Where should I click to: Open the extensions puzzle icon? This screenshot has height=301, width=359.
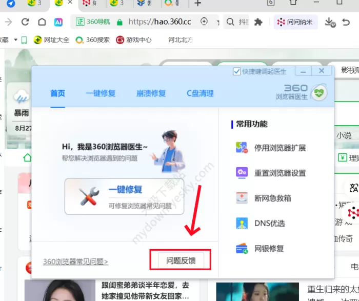point(258,22)
